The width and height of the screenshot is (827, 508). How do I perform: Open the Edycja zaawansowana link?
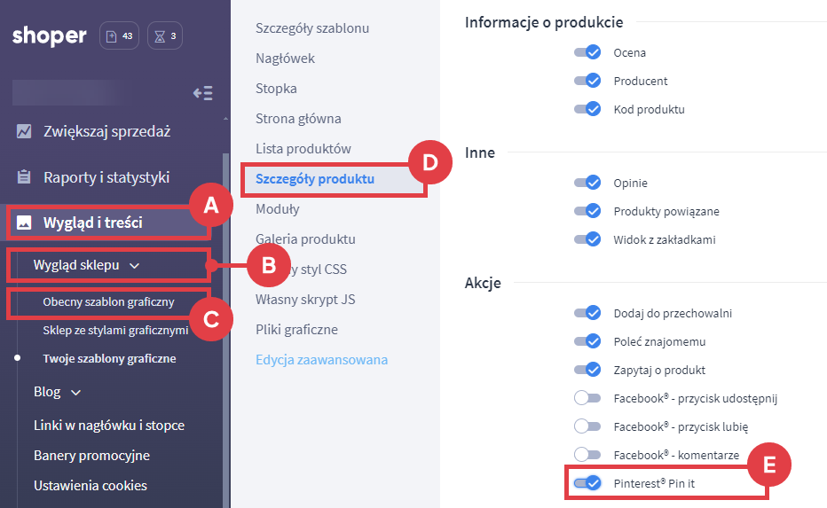click(321, 360)
